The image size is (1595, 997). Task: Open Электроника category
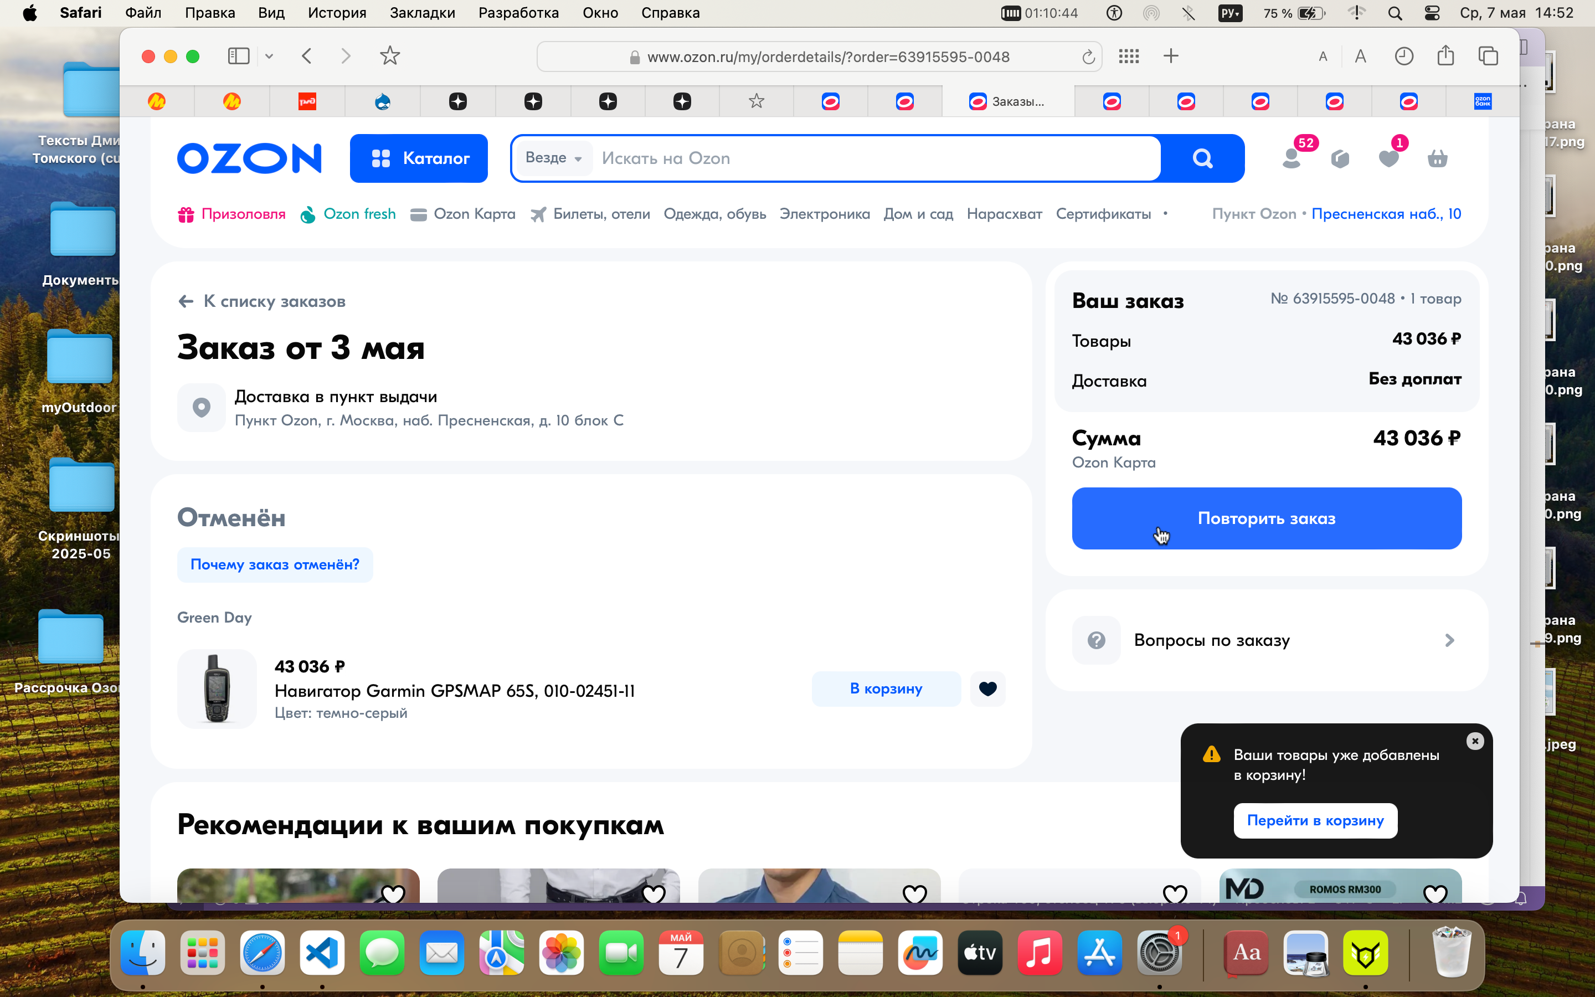[825, 214]
